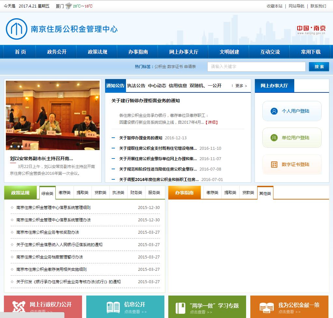Click the 网站导航 link at top right
The height and width of the screenshot is (318, 333).
[296, 6]
